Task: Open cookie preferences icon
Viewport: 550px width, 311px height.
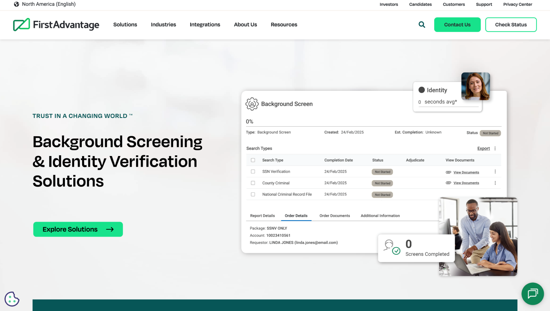Action: point(12,299)
